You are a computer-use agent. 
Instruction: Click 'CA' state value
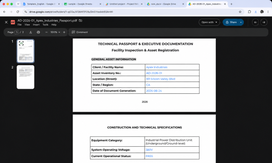click(148, 85)
